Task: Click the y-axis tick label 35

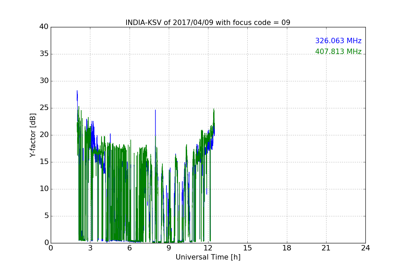Action: [x=44, y=54]
